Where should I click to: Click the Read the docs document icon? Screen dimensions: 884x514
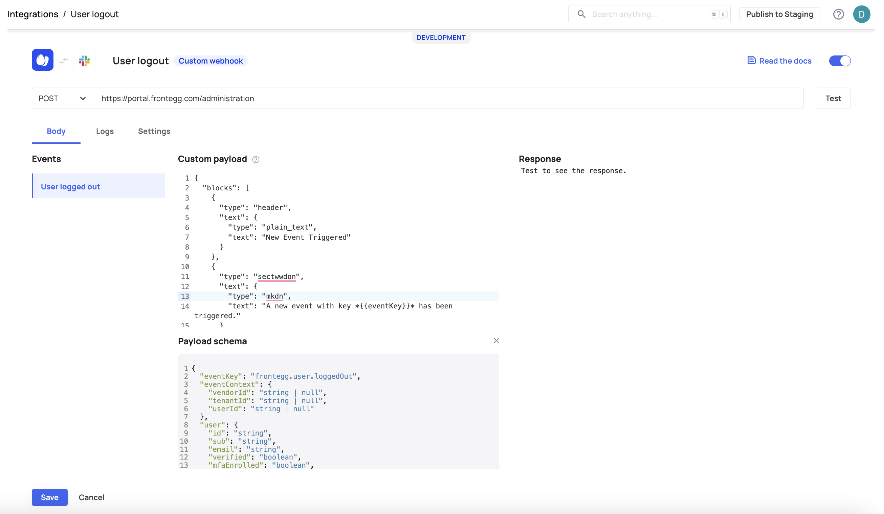coord(752,61)
